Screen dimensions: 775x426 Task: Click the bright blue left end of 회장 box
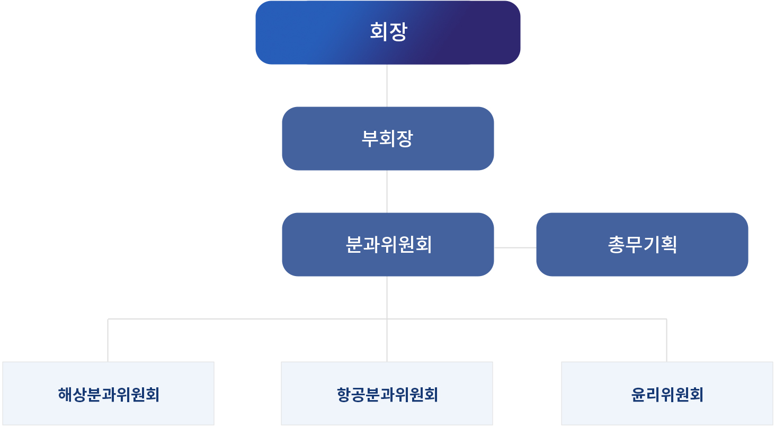point(281,33)
